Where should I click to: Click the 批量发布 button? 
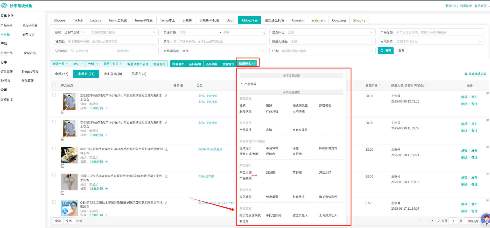(x=178, y=64)
